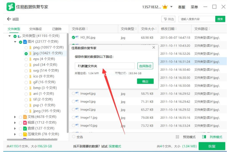Image resolution: width=229 pixels, height=153 pixels.
Task: Switch to preview mode 预览模式 icon
Action: 177,137
